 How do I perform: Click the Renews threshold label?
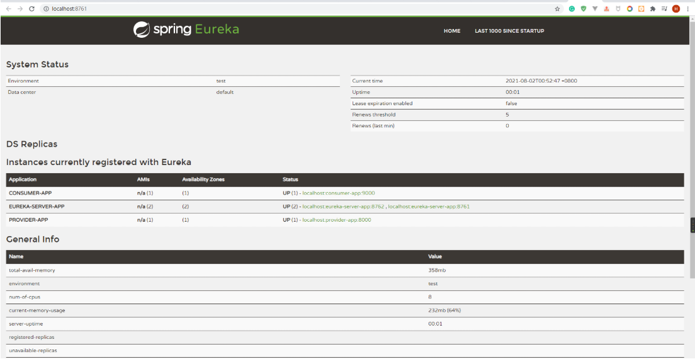tap(374, 115)
